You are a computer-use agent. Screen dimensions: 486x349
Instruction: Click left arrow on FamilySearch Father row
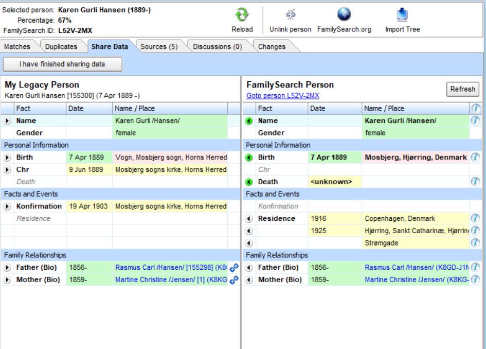pyautogui.click(x=249, y=267)
